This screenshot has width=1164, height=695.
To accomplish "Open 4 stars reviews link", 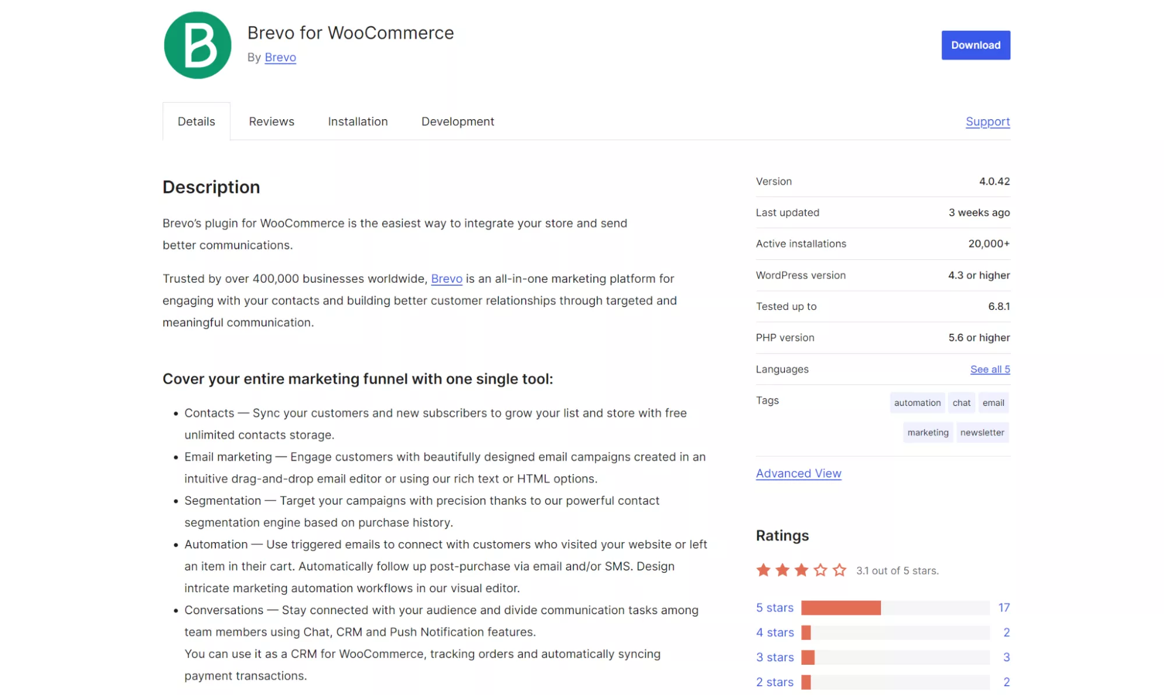I will click(x=774, y=632).
